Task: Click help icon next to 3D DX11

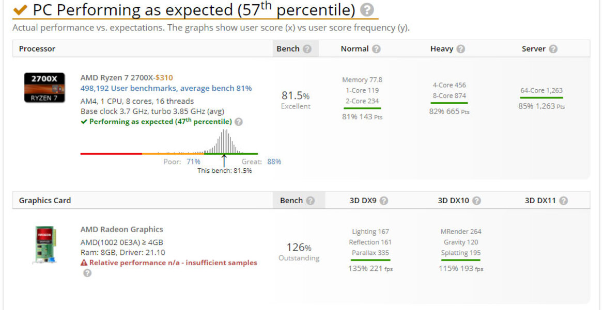Action: tap(564, 201)
